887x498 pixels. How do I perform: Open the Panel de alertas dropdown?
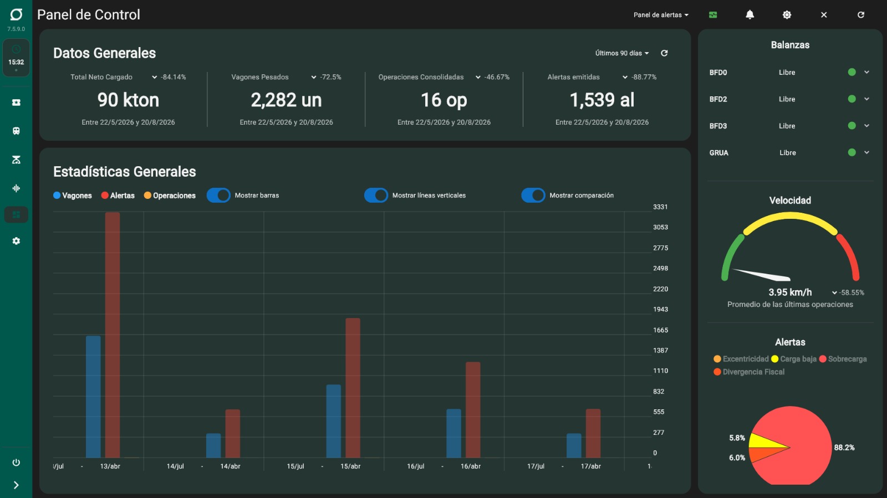click(x=661, y=15)
